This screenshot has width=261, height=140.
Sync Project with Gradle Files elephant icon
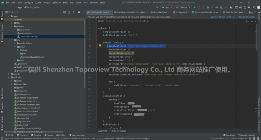coord(241,7)
